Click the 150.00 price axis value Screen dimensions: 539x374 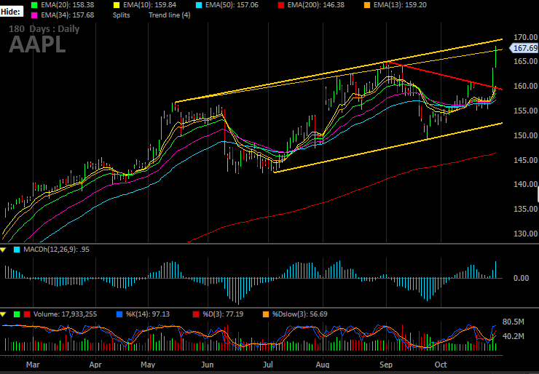click(x=526, y=135)
